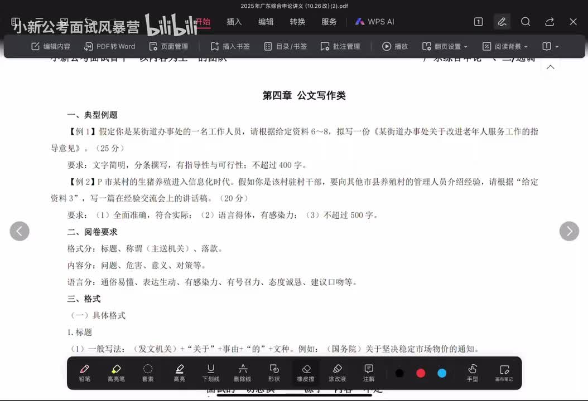
Task: Switch to the 编辑 tab
Action: (266, 22)
